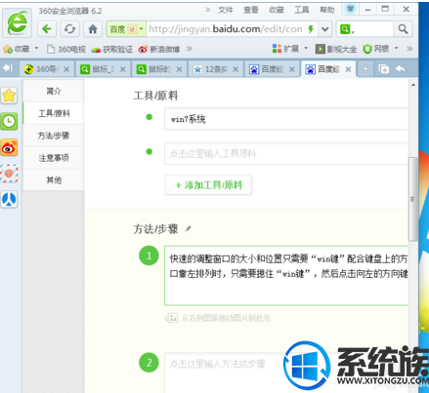
Task: Expand the 扩展 dropdown arrow
Action: coord(306,48)
